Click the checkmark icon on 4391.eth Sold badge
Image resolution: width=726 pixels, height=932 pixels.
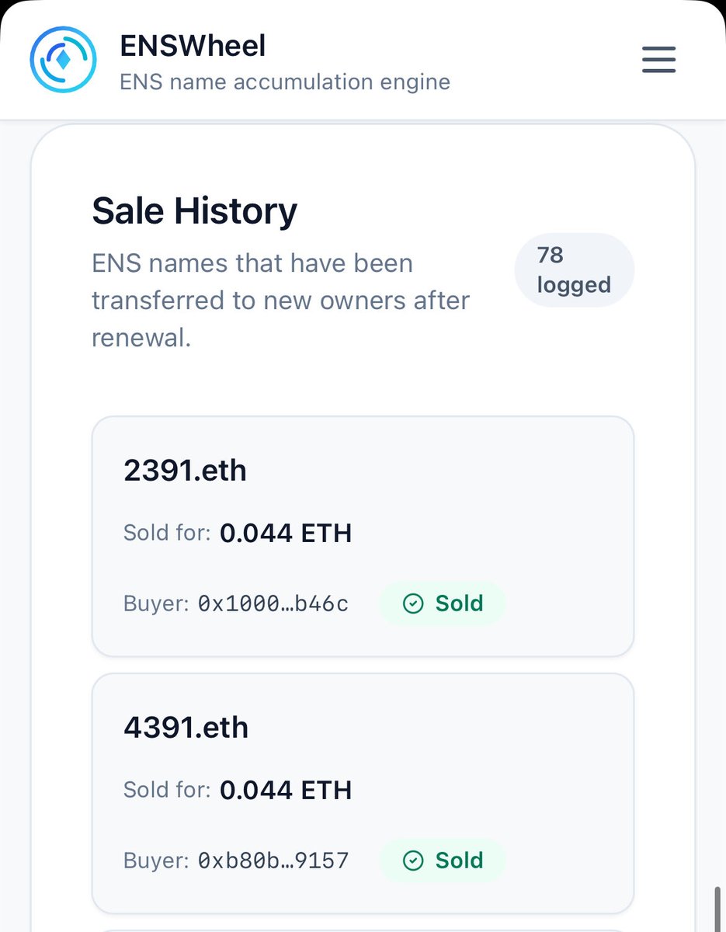pyautogui.click(x=414, y=861)
